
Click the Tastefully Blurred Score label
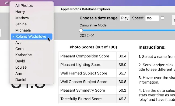pos(81,99)
